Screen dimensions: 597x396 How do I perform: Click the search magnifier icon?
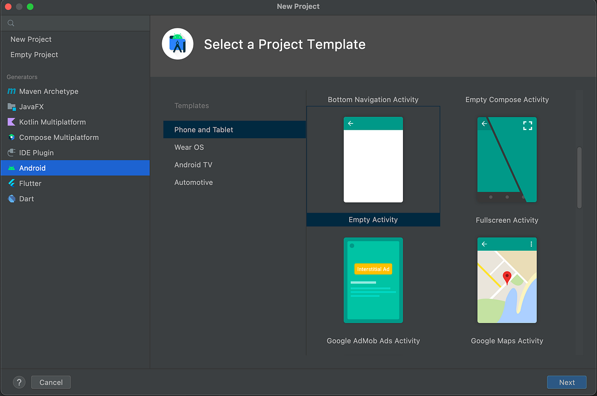pyautogui.click(x=11, y=23)
